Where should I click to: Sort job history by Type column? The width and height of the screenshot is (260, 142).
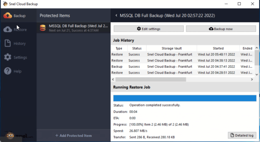[119, 48]
